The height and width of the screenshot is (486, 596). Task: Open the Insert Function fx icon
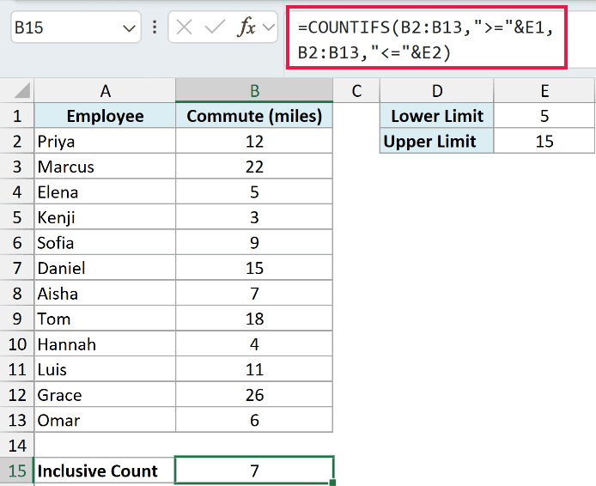pyautogui.click(x=246, y=27)
